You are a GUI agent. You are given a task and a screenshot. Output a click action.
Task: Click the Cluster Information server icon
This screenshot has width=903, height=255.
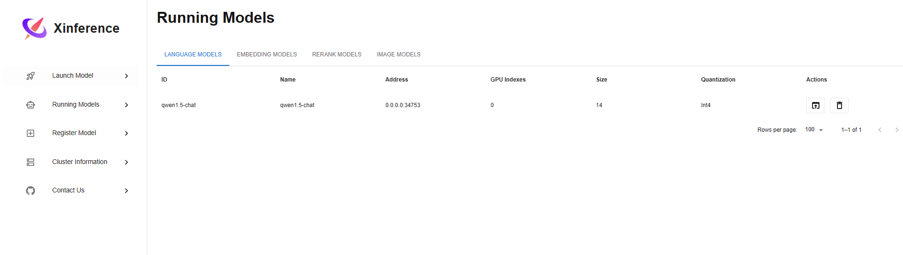(30, 162)
